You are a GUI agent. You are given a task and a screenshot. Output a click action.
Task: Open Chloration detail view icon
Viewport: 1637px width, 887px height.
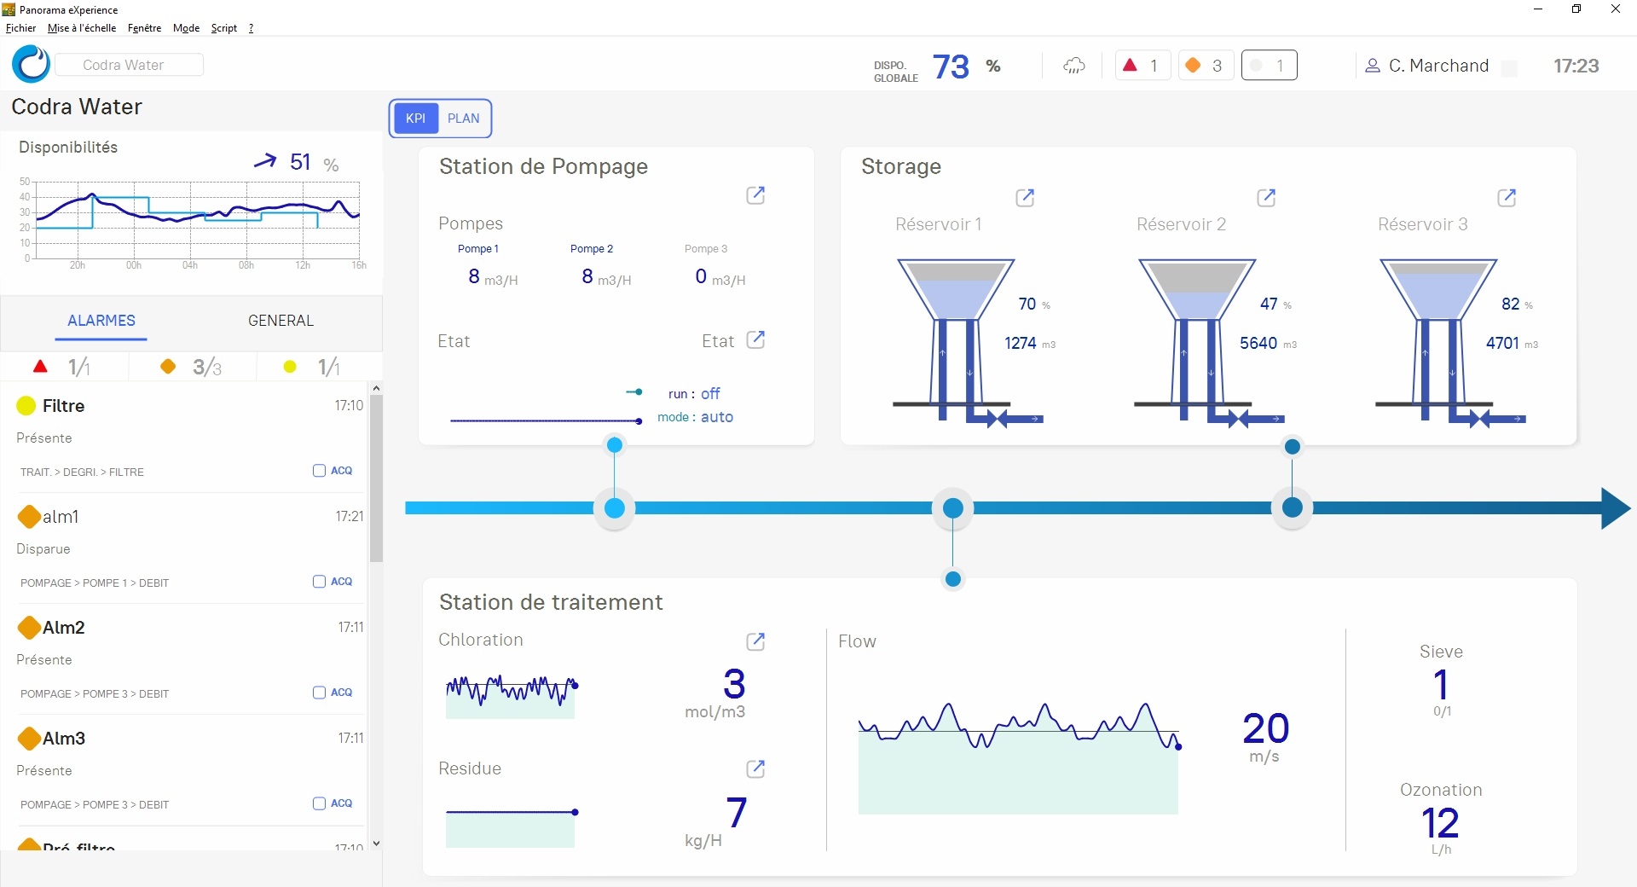755,641
